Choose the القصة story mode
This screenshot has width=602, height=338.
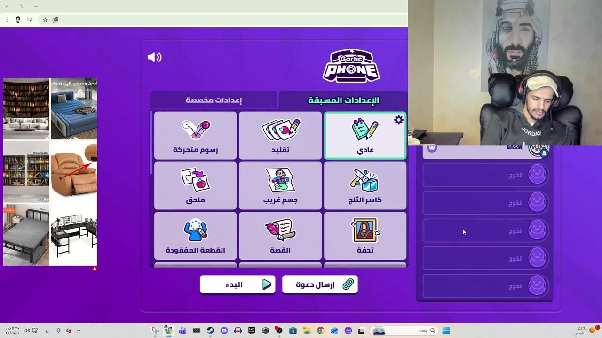tap(280, 236)
